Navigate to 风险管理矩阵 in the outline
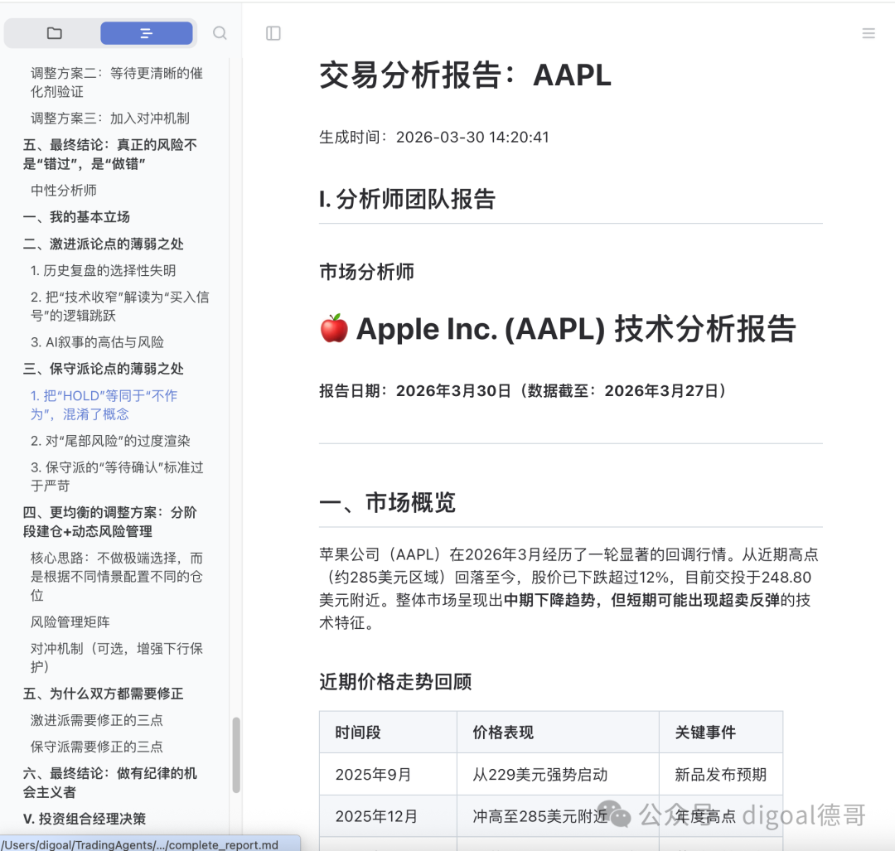 pos(70,621)
